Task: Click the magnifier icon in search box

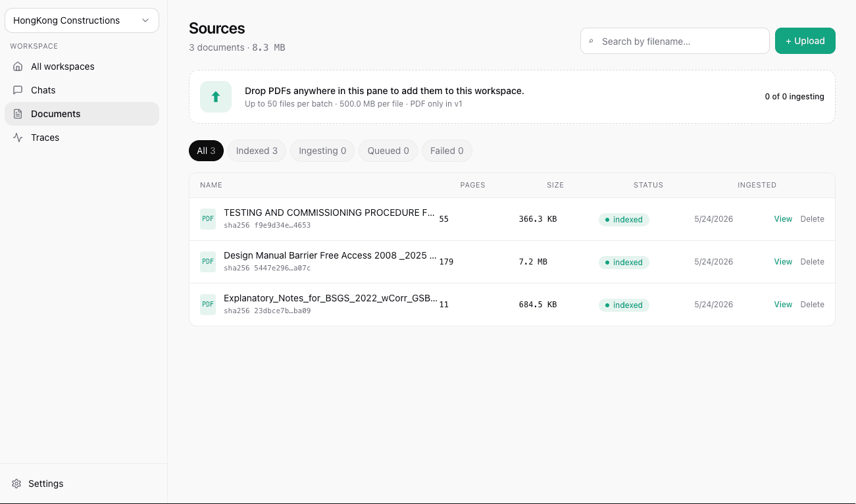Action: [591, 41]
